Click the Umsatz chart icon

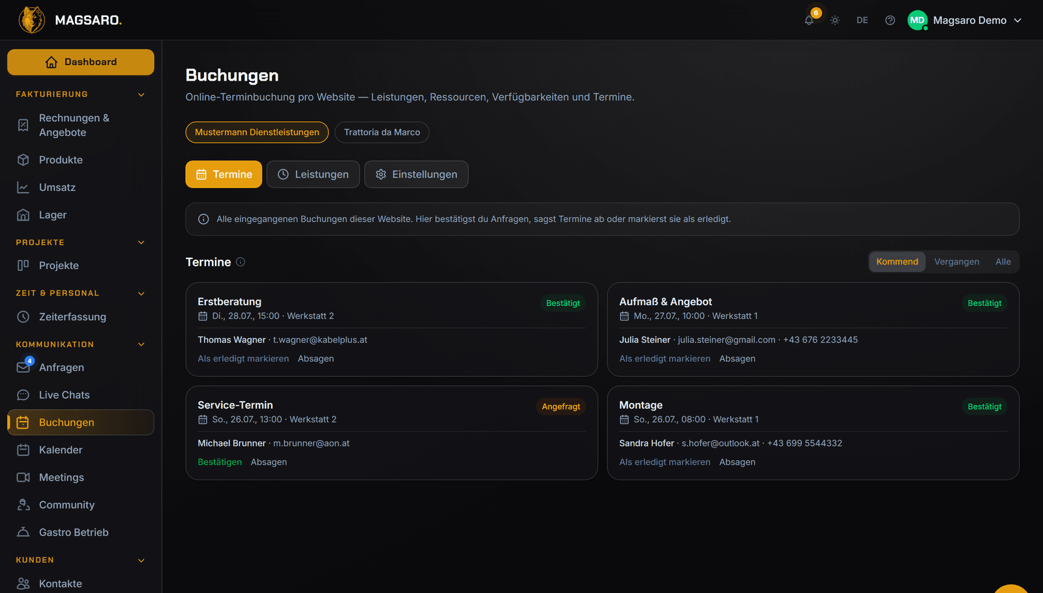[23, 187]
